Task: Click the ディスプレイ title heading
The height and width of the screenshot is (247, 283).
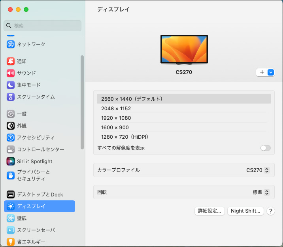Action: click(x=113, y=9)
